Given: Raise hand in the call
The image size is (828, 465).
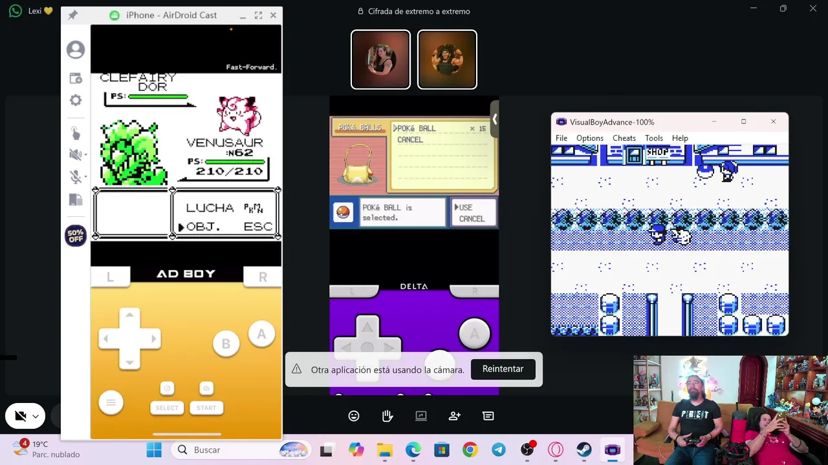Looking at the screenshot, I should [387, 416].
